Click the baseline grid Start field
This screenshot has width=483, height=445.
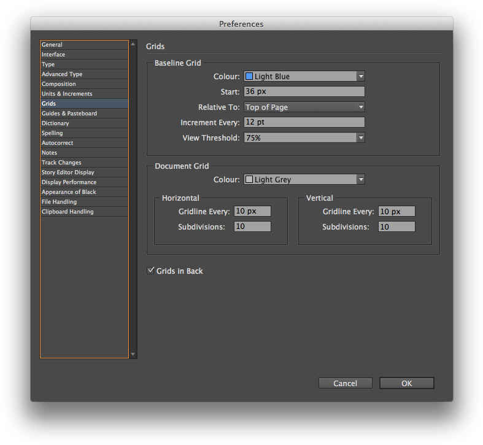pos(304,91)
